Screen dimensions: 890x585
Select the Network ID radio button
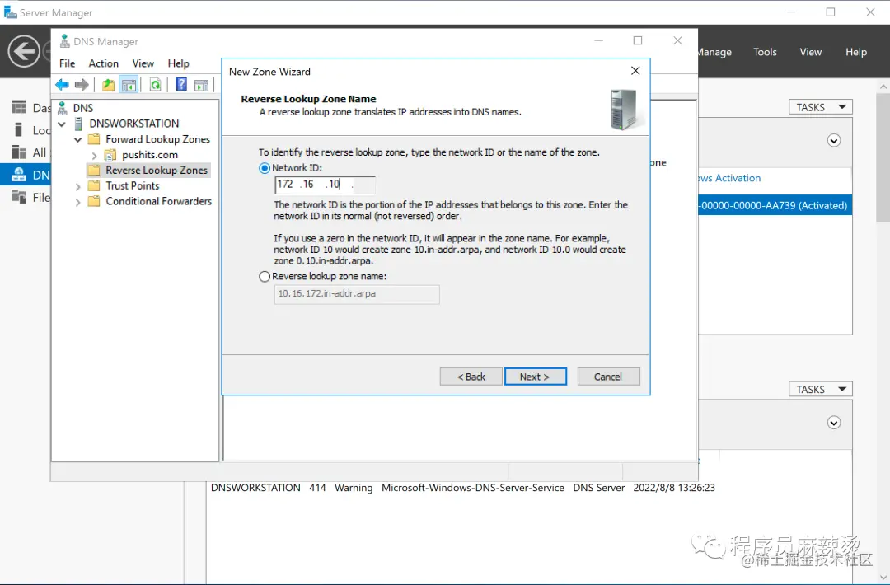point(265,168)
